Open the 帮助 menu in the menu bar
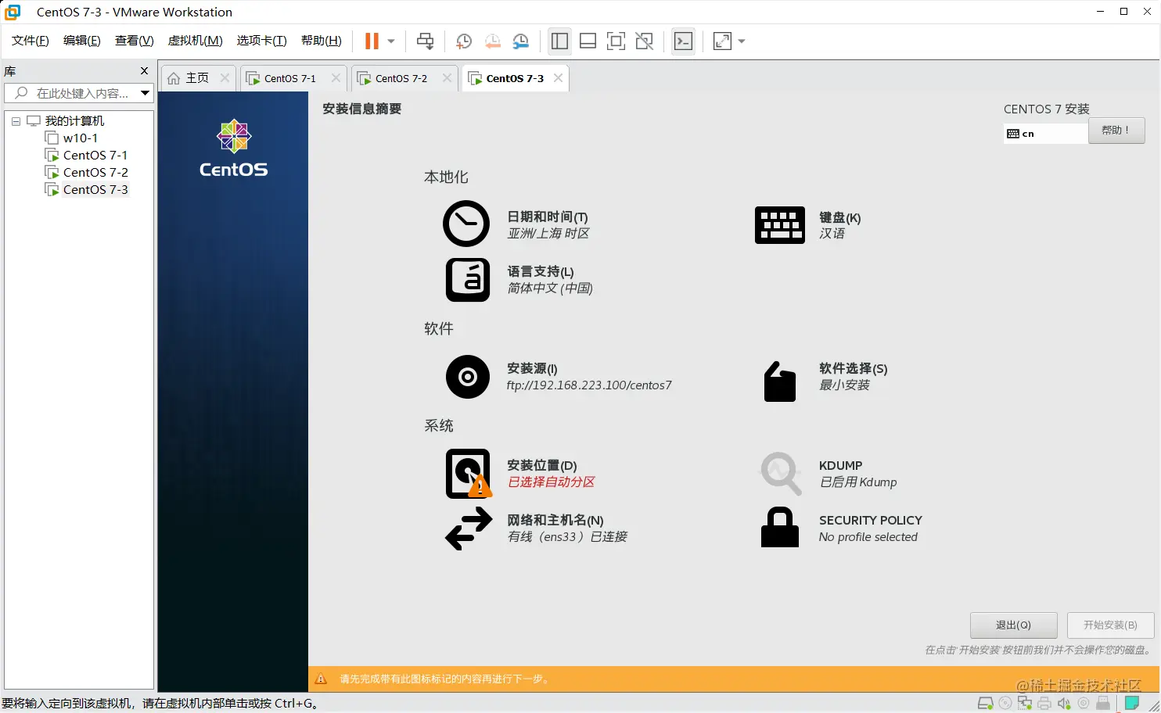This screenshot has width=1161, height=713. click(322, 41)
